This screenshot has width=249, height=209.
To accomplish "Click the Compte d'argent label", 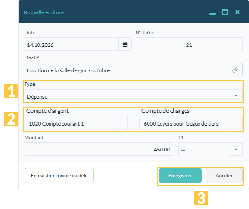I will pos(48,111).
